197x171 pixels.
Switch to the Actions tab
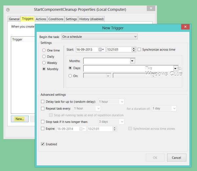pyautogui.click(x=41, y=19)
